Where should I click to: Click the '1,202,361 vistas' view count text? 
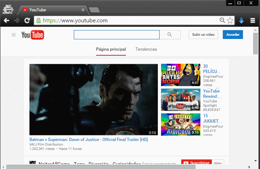(42, 148)
